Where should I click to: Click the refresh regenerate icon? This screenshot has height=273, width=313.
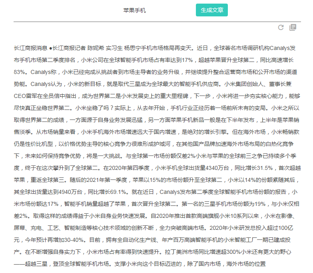(281, 28)
